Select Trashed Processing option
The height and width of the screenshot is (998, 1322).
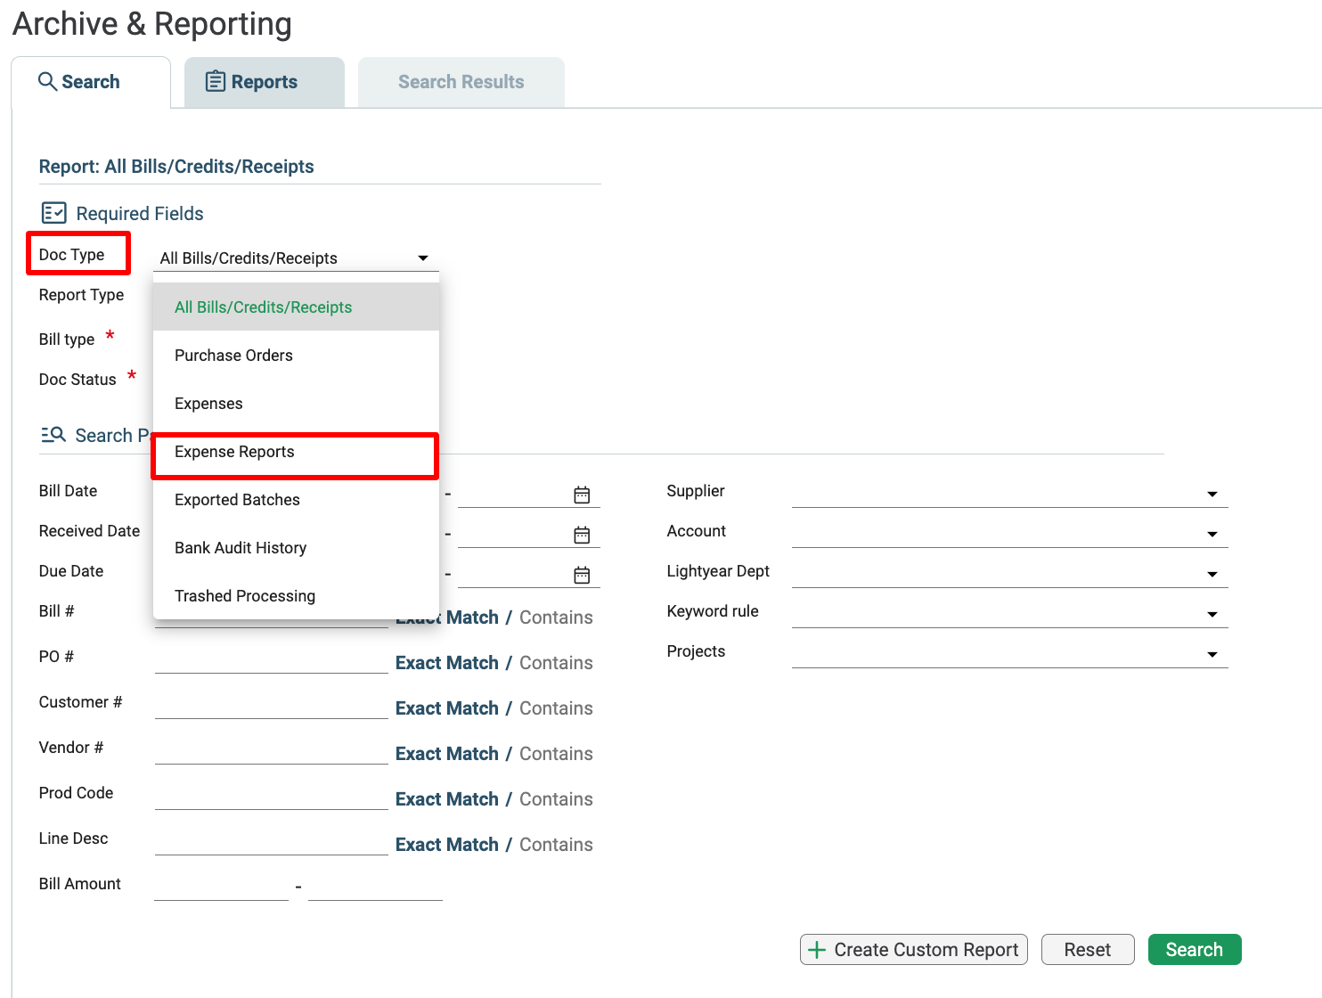click(296, 596)
